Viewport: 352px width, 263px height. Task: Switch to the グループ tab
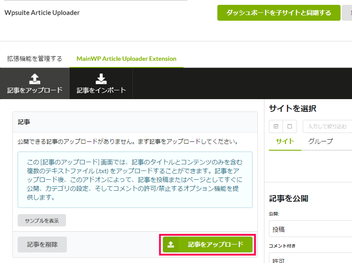point(321,141)
